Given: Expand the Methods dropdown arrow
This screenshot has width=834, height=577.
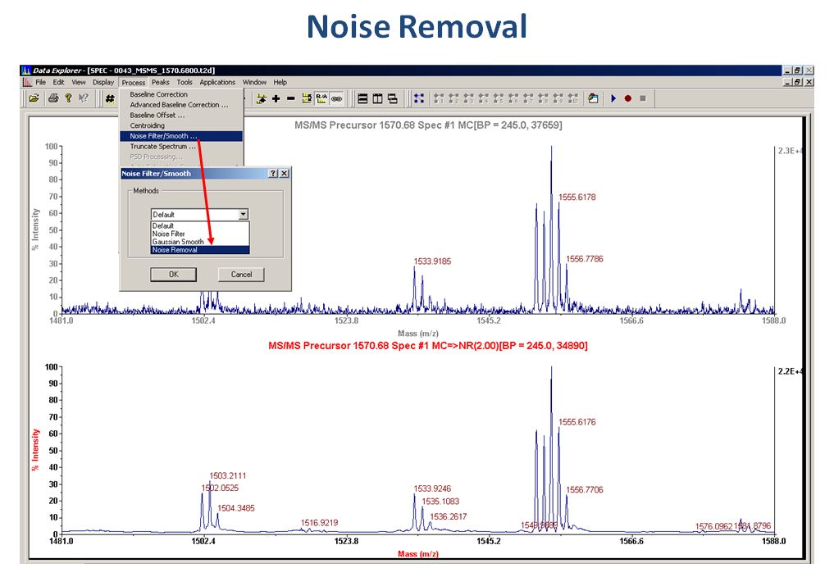Looking at the screenshot, I should coord(243,215).
